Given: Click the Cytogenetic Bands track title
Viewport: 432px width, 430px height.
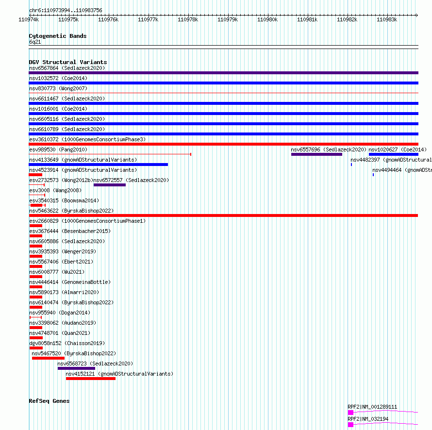Looking at the screenshot, I should coord(58,36).
